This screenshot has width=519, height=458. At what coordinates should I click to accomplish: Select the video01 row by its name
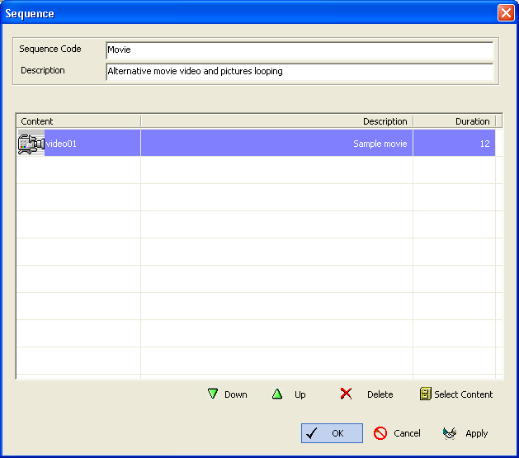tap(61, 144)
